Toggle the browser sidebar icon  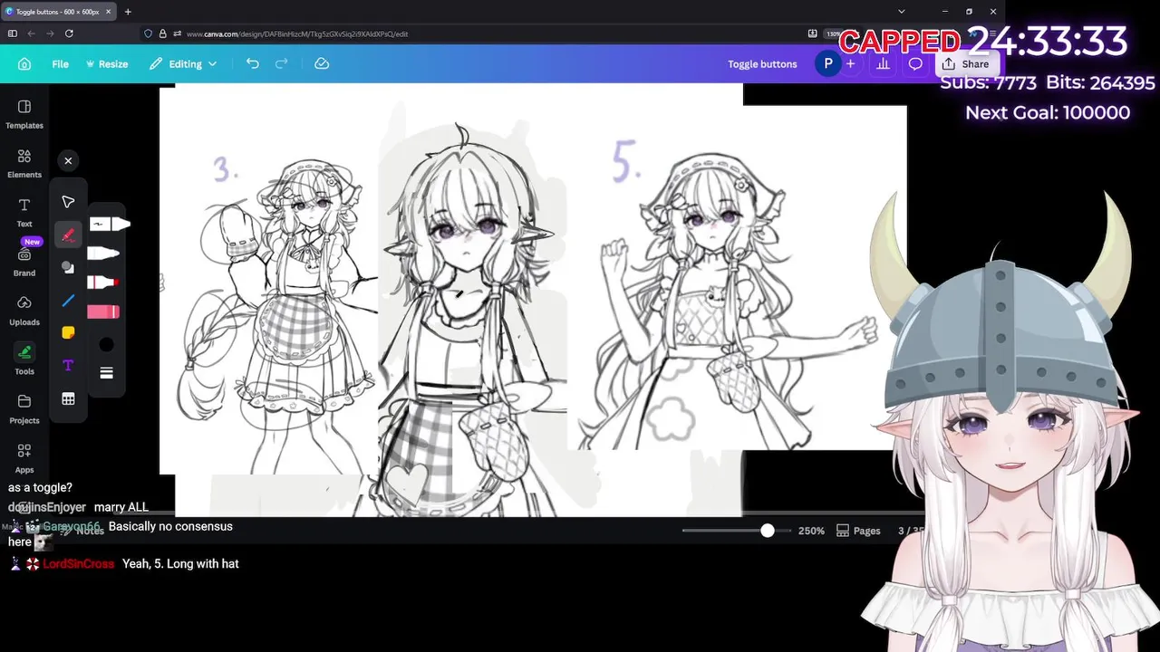(x=12, y=34)
